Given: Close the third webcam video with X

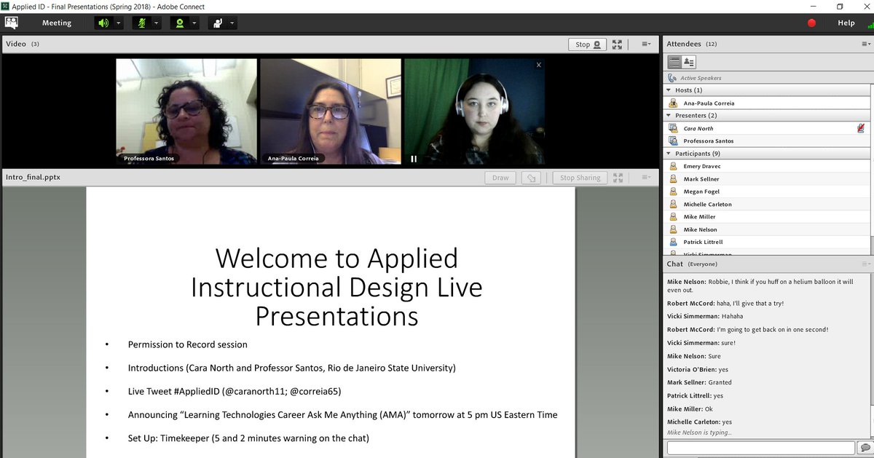Looking at the screenshot, I should pyautogui.click(x=539, y=65).
